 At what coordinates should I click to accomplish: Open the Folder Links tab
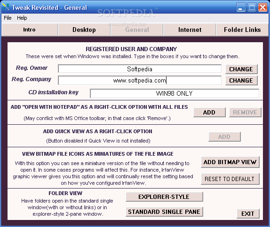click(242, 30)
